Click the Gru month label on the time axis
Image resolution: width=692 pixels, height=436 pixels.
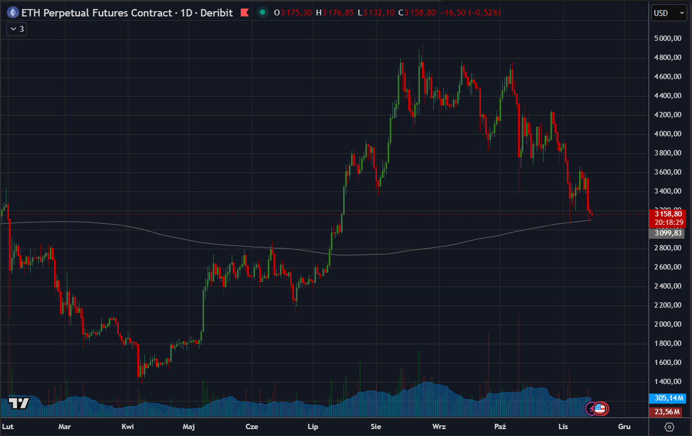click(623, 427)
